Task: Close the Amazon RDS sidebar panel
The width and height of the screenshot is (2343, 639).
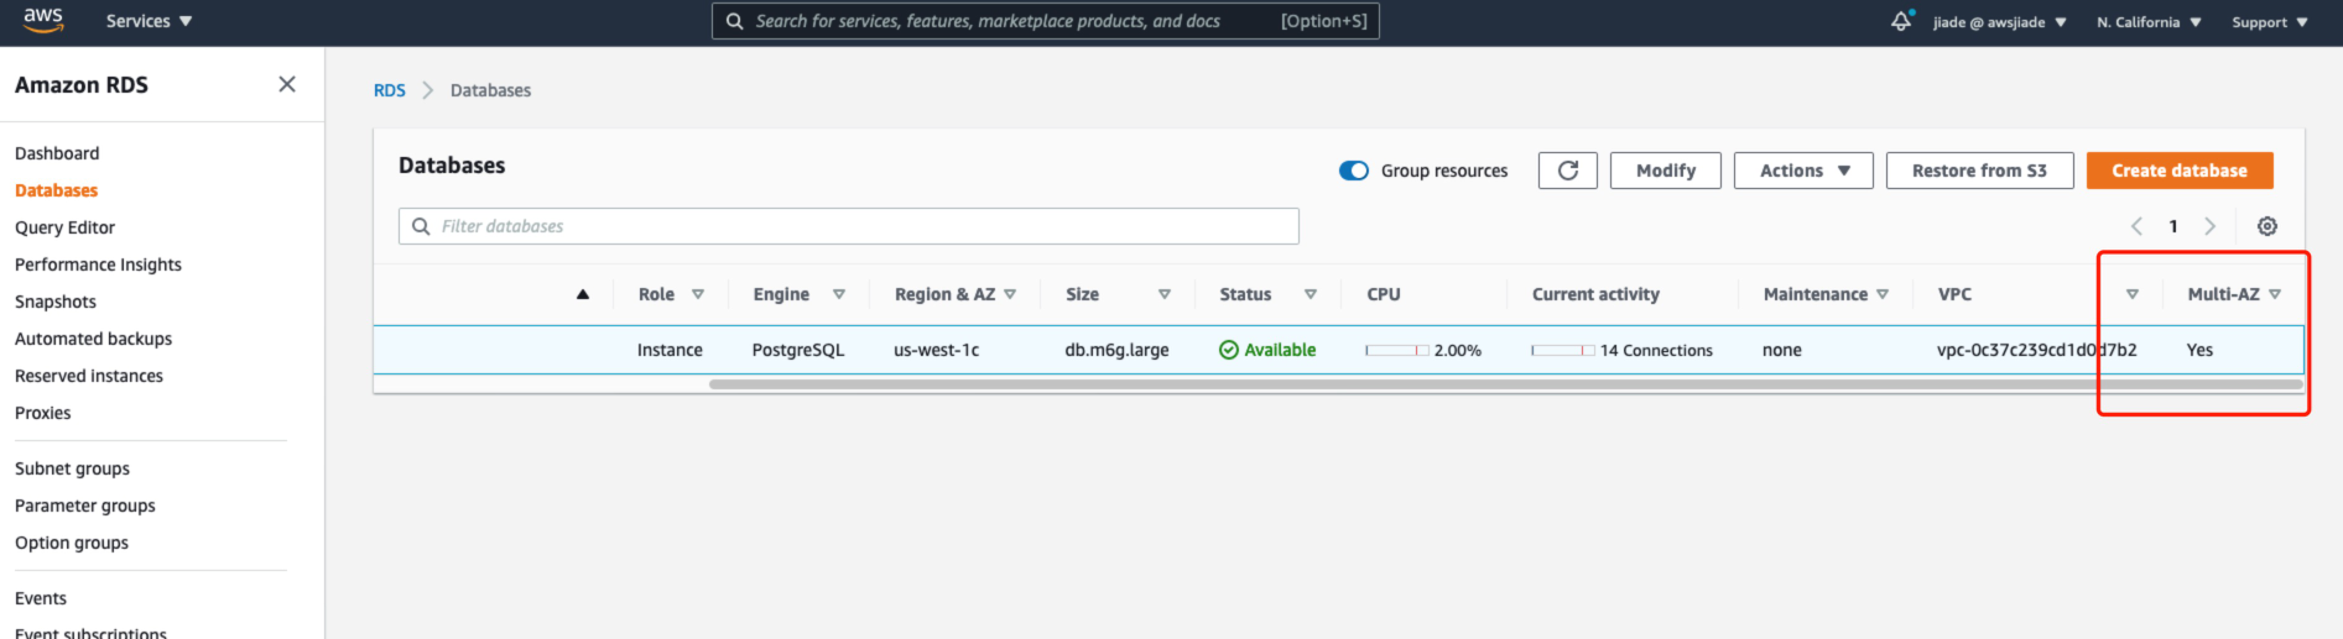Action: click(x=287, y=85)
